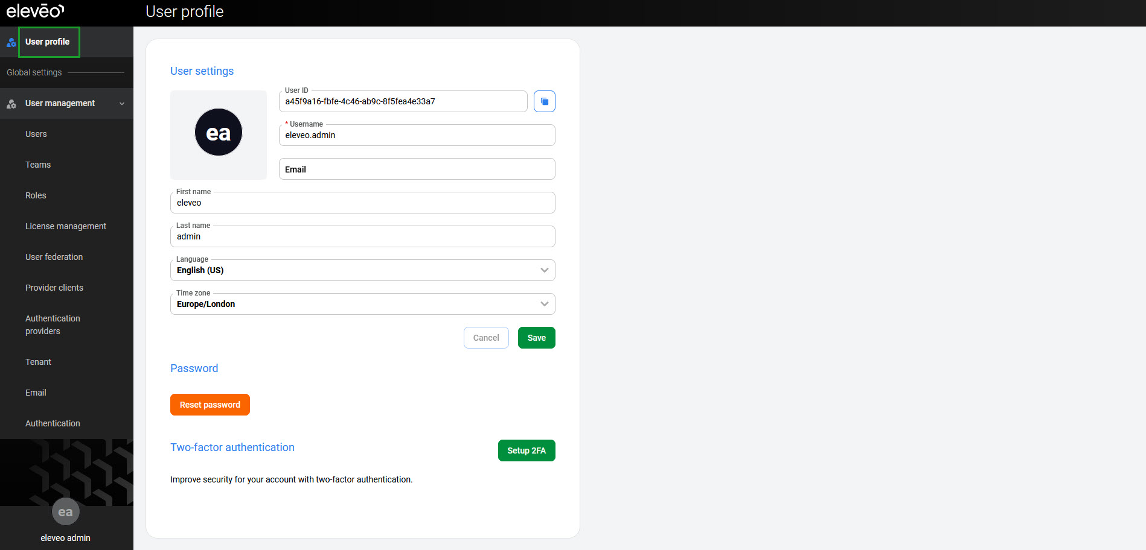Focus the Email input field
Screen dimensions: 1146x550
417,169
